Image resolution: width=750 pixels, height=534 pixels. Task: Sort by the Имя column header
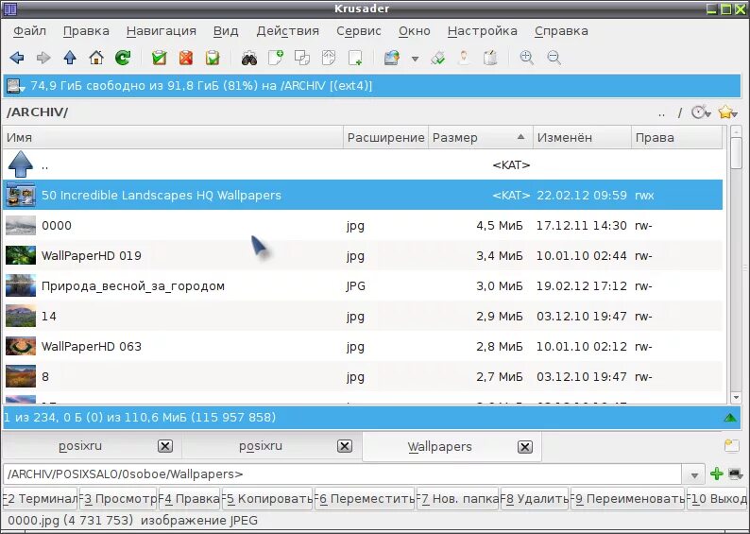point(173,138)
